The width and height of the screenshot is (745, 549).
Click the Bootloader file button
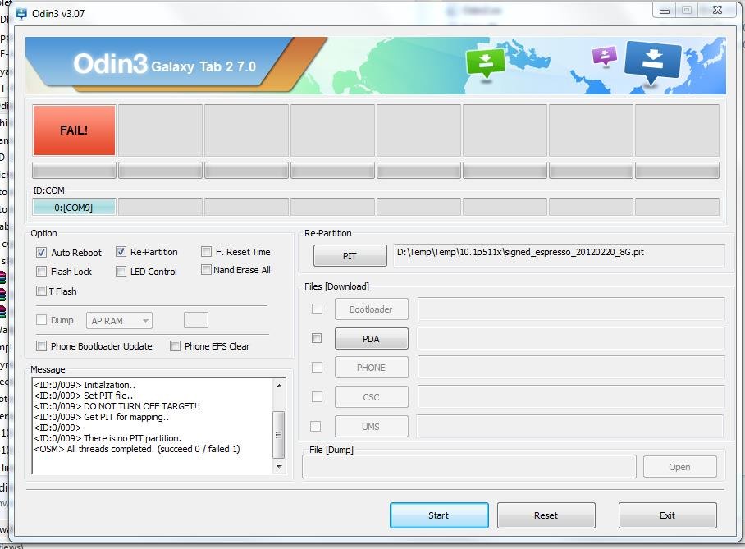click(371, 309)
